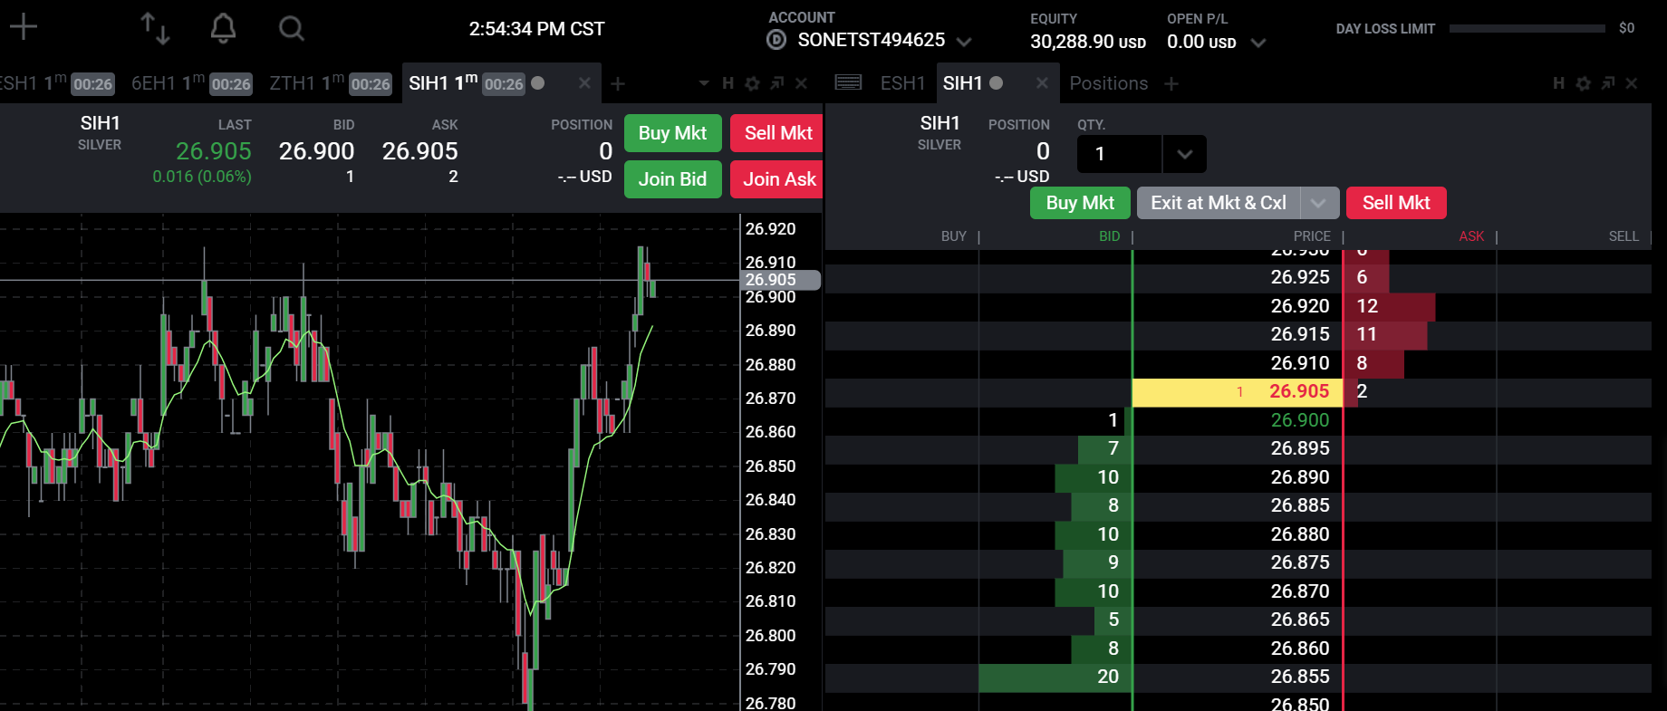
Task: Click the Join Bid button
Action: pyautogui.click(x=672, y=179)
